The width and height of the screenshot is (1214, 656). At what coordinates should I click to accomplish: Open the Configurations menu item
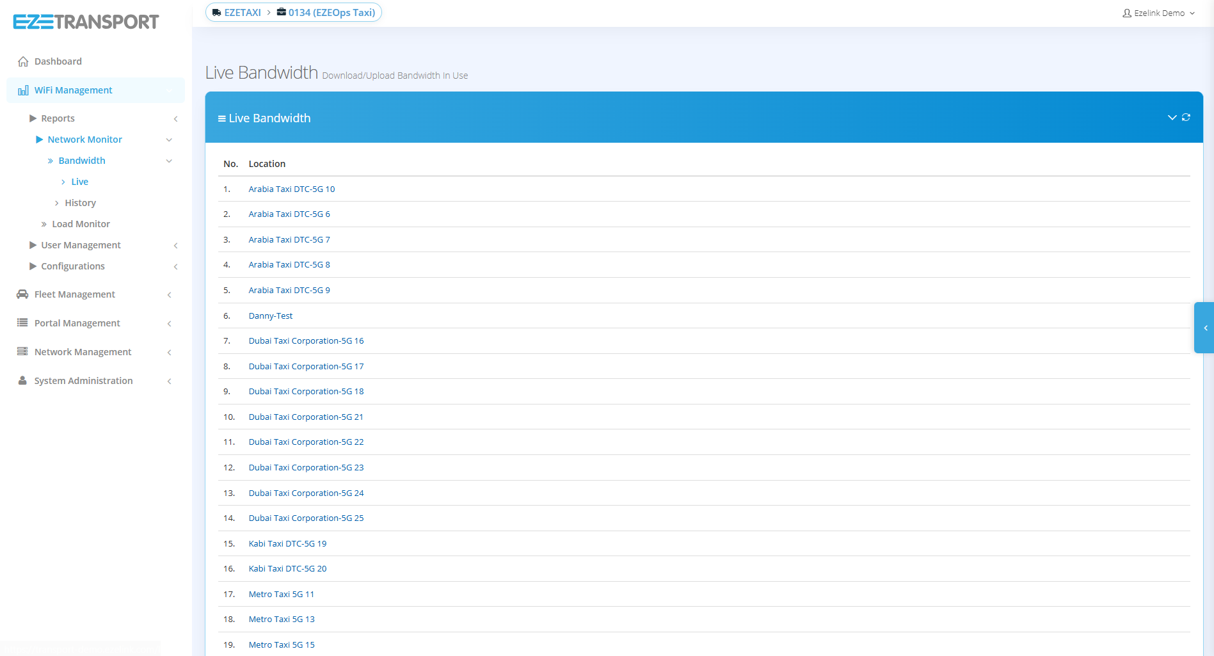click(73, 266)
